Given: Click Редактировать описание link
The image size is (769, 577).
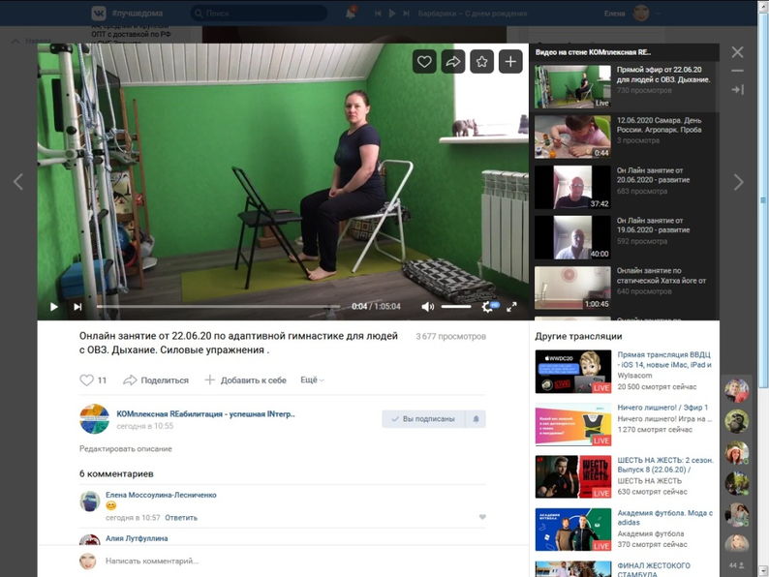Looking at the screenshot, I should coord(126,449).
